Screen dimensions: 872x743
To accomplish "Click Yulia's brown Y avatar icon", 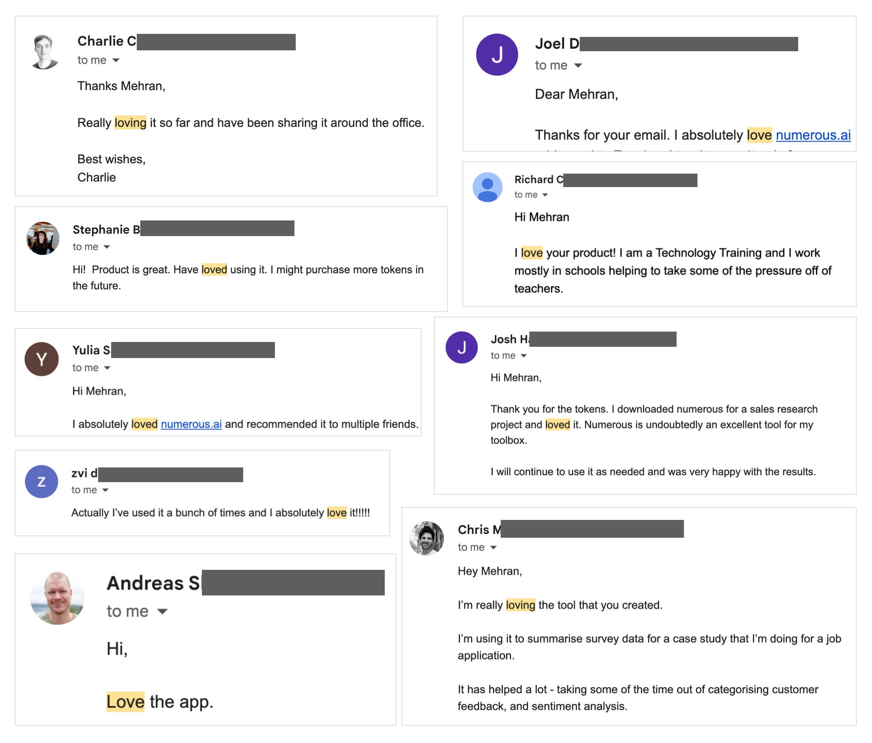I will coord(42,359).
